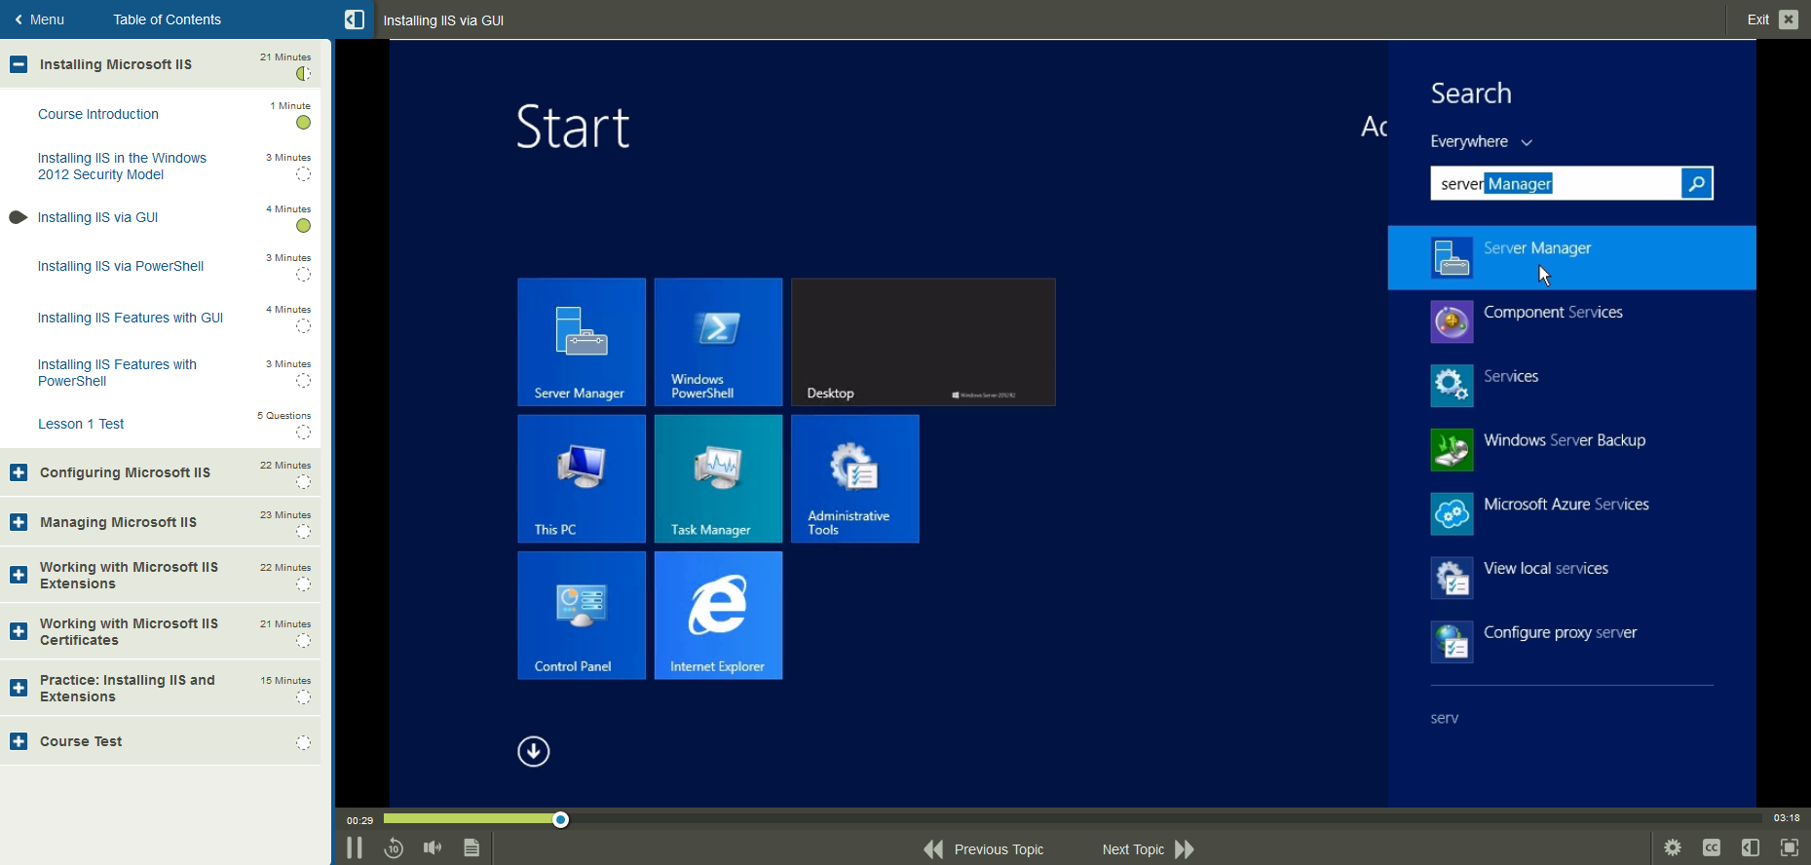Toggle closed captions CC icon
1811x865 pixels.
pos(1712,848)
